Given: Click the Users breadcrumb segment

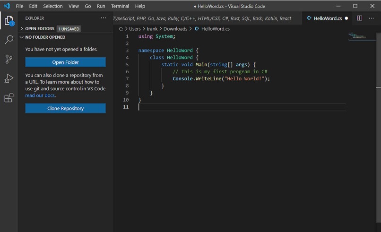Looking at the screenshot, I should coord(135,29).
